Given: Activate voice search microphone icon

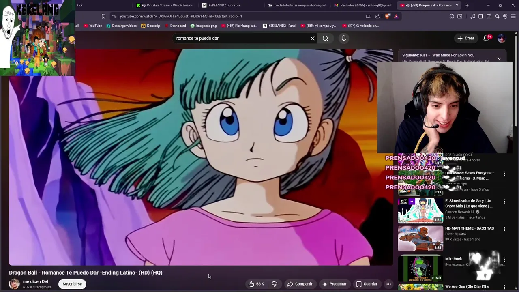Looking at the screenshot, I should tap(344, 38).
